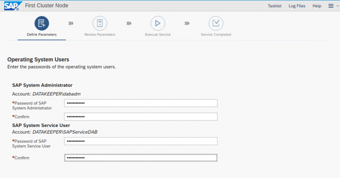
Task: Expand the chevron beside the hamburger menu
Action: coord(337,6)
